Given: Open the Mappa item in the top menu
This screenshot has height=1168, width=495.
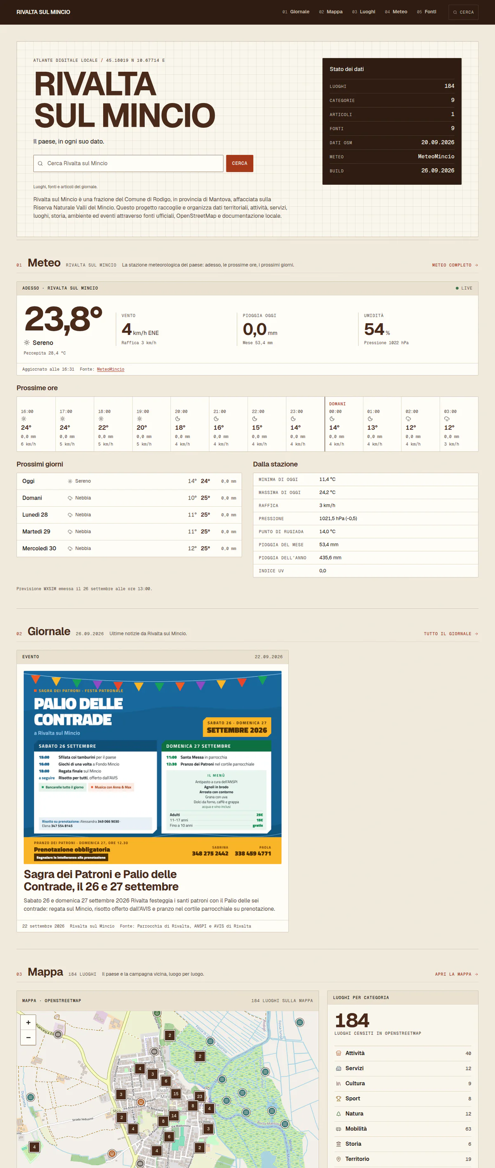Looking at the screenshot, I should point(331,12).
